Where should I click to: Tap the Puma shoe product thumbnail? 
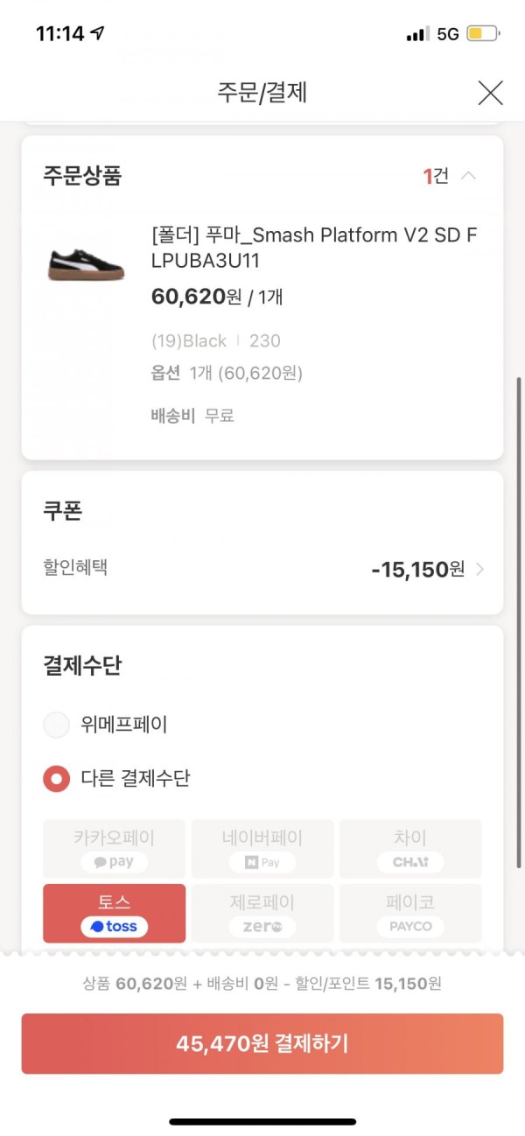click(x=86, y=263)
